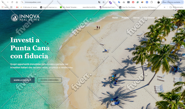Open the Servizi navigation item
The height and width of the screenshot is (109, 185).
tap(136, 18)
